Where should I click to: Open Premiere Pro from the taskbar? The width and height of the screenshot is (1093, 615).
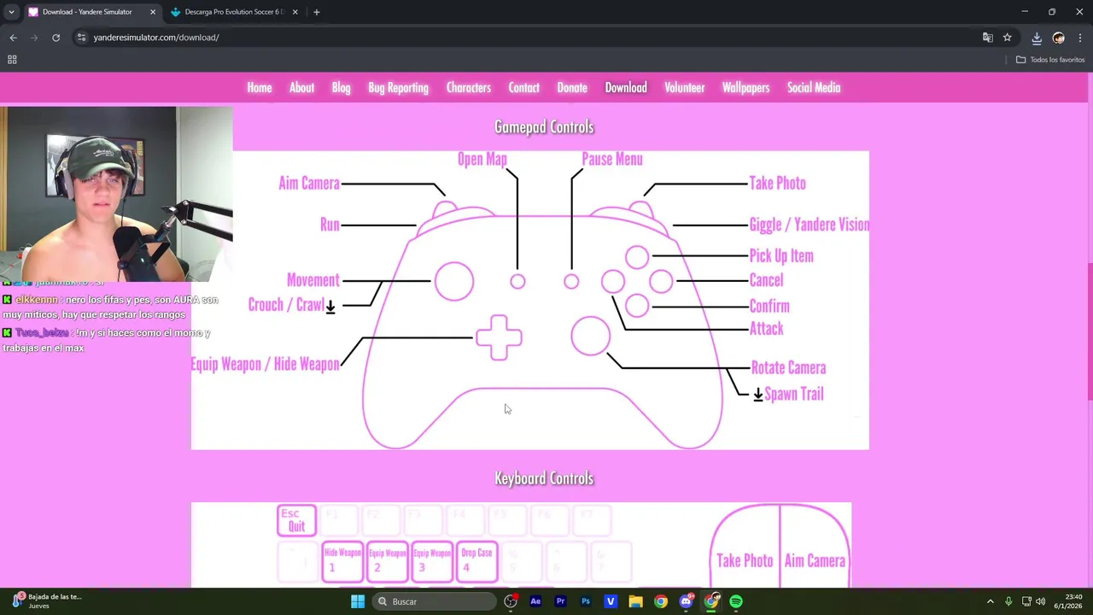560,601
